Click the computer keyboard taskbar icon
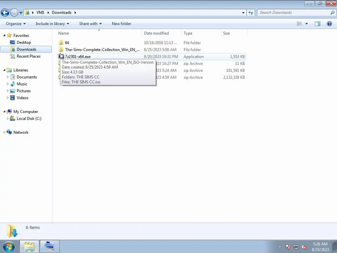Image resolution: width=337 pixels, height=253 pixels. (50, 246)
